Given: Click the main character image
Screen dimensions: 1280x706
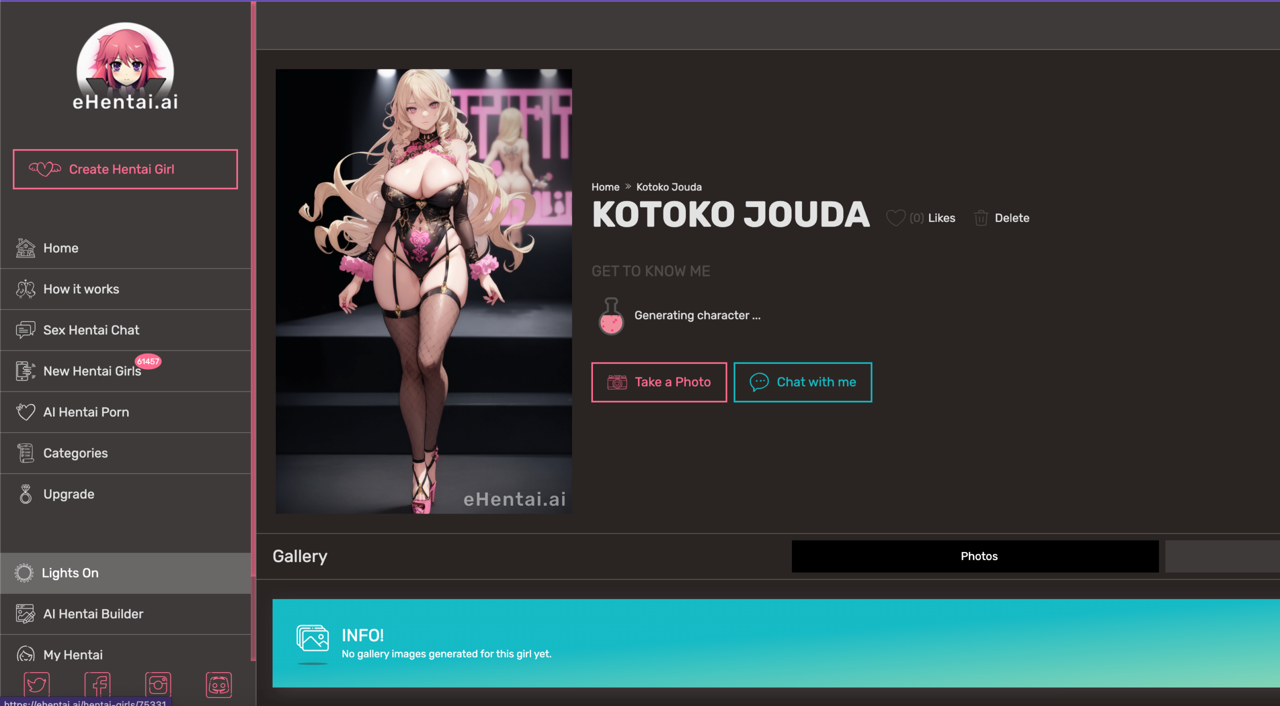Looking at the screenshot, I should [423, 291].
